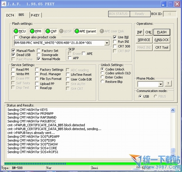This screenshot has width=182, height=172.
Task: Enable the Factory Set checkbox
Action: 39,50
